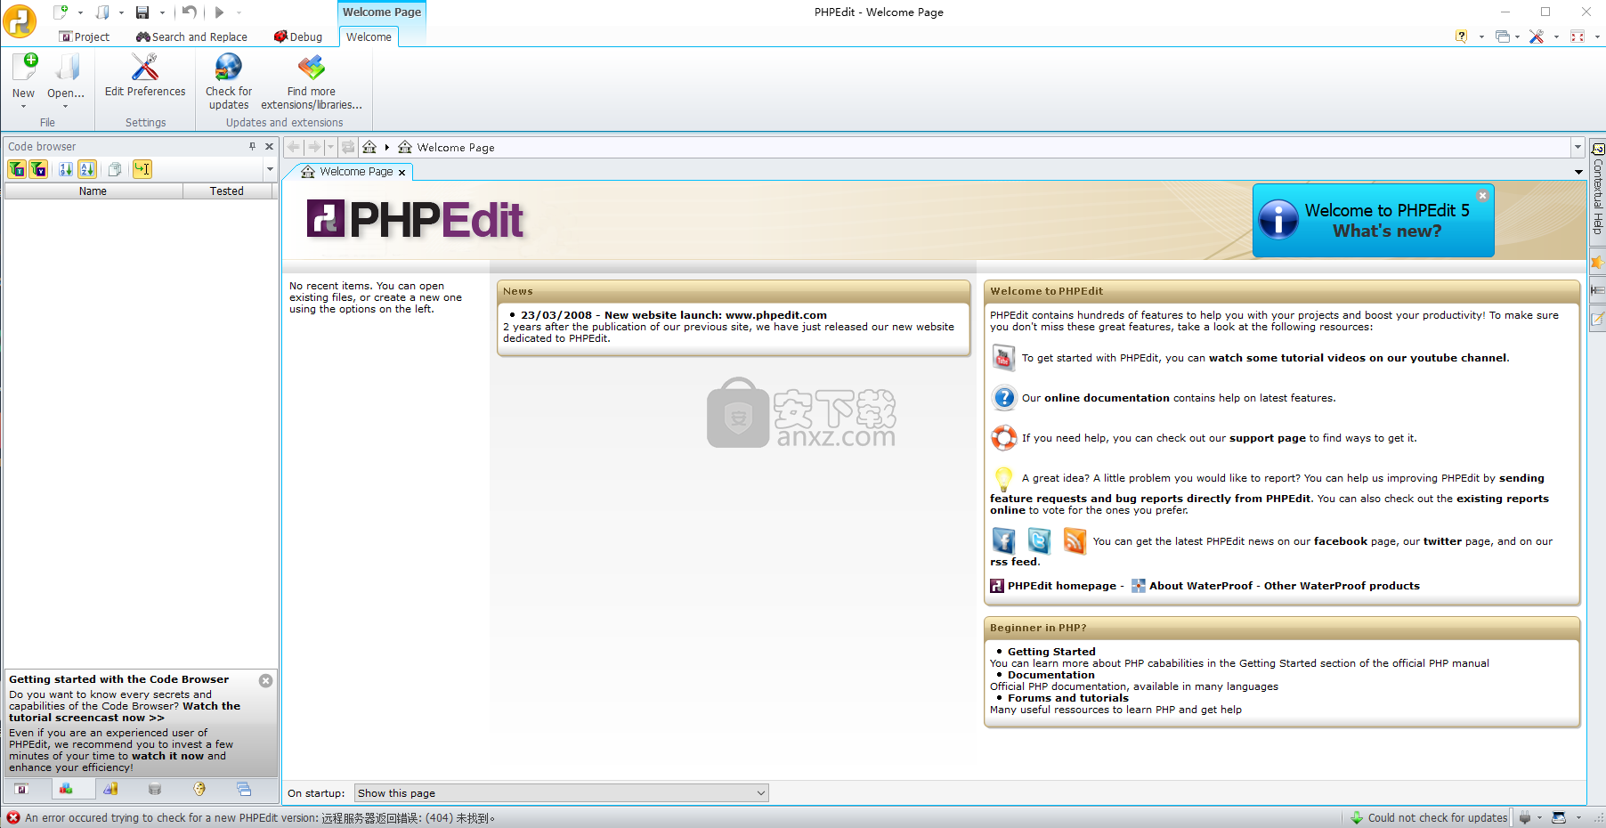This screenshot has height=828, width=1606.
Task: Click the Facebook icon on welcome page
Action: [x=1003, y=540]
